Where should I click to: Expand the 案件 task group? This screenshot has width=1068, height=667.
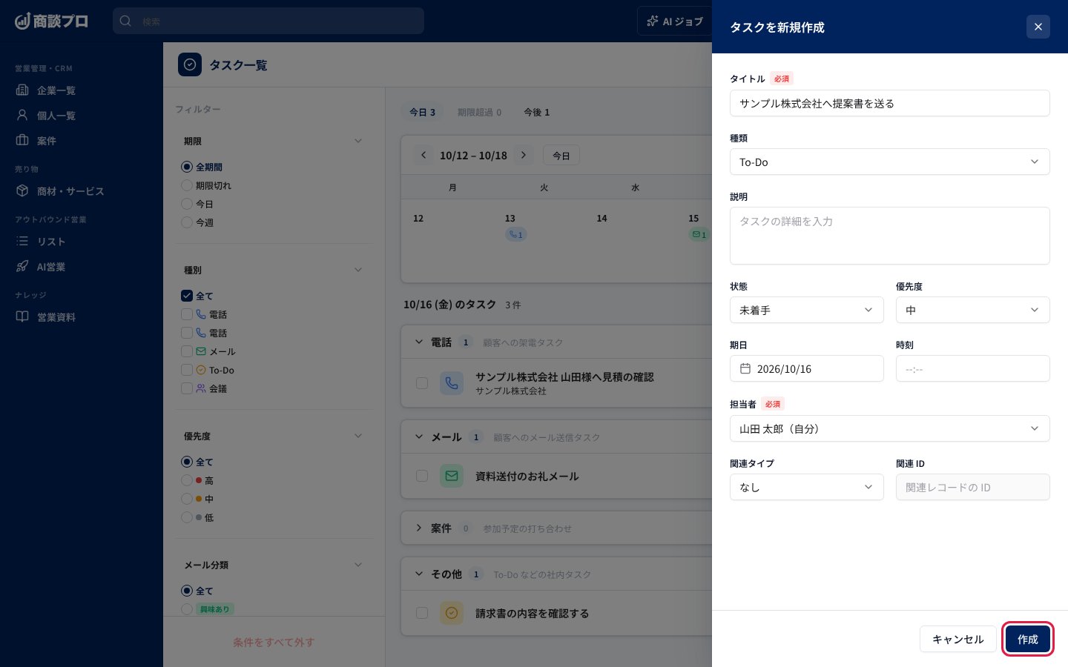419,528
